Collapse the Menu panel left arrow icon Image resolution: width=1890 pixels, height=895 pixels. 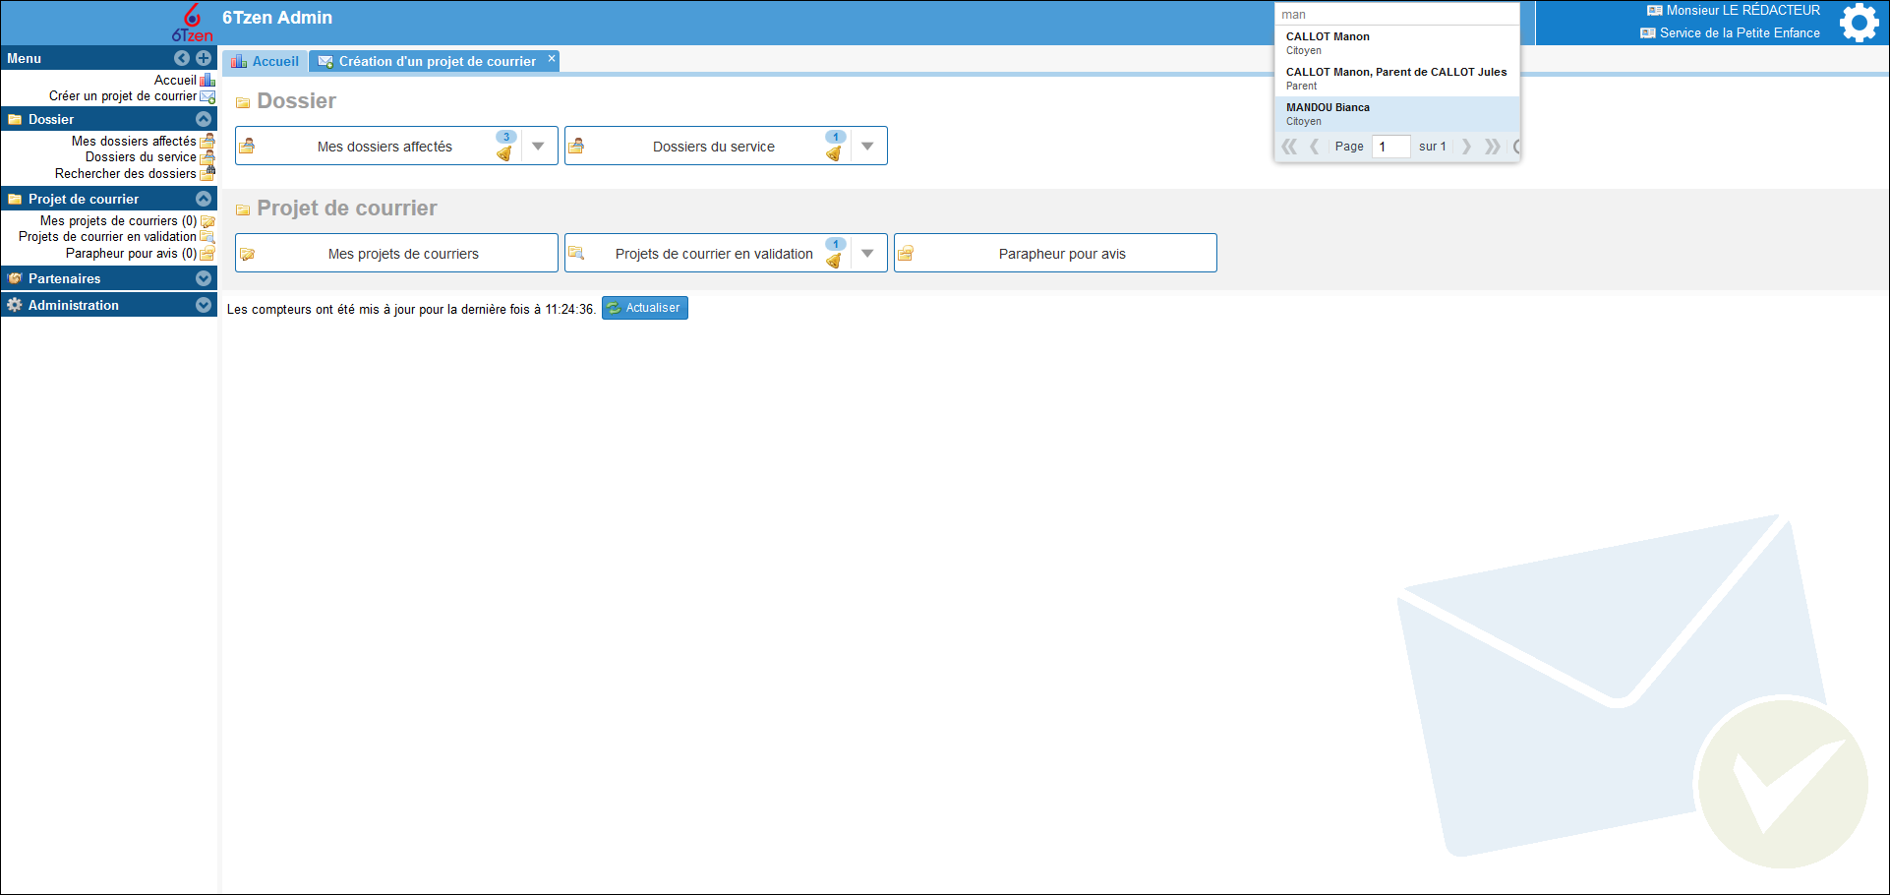coord(182,58)
